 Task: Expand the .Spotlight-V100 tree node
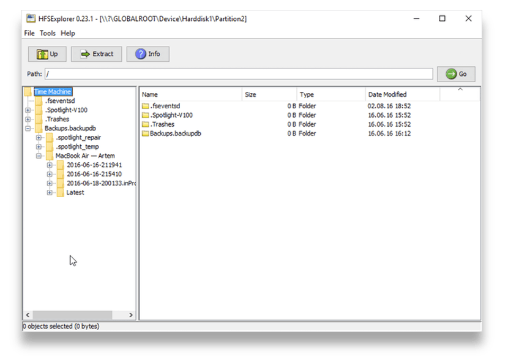pos(28,110)
